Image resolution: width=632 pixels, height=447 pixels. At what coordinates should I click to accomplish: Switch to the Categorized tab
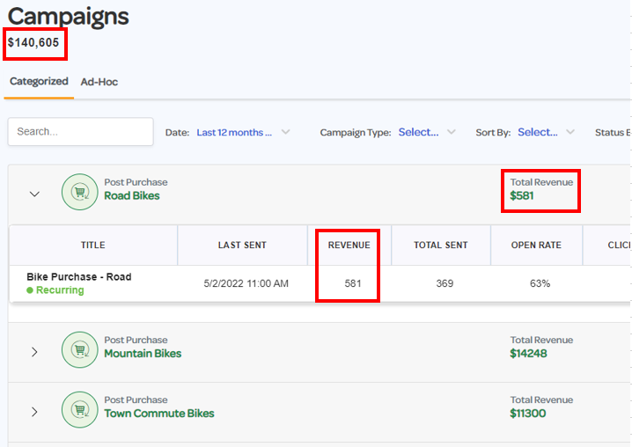(39, 82)
